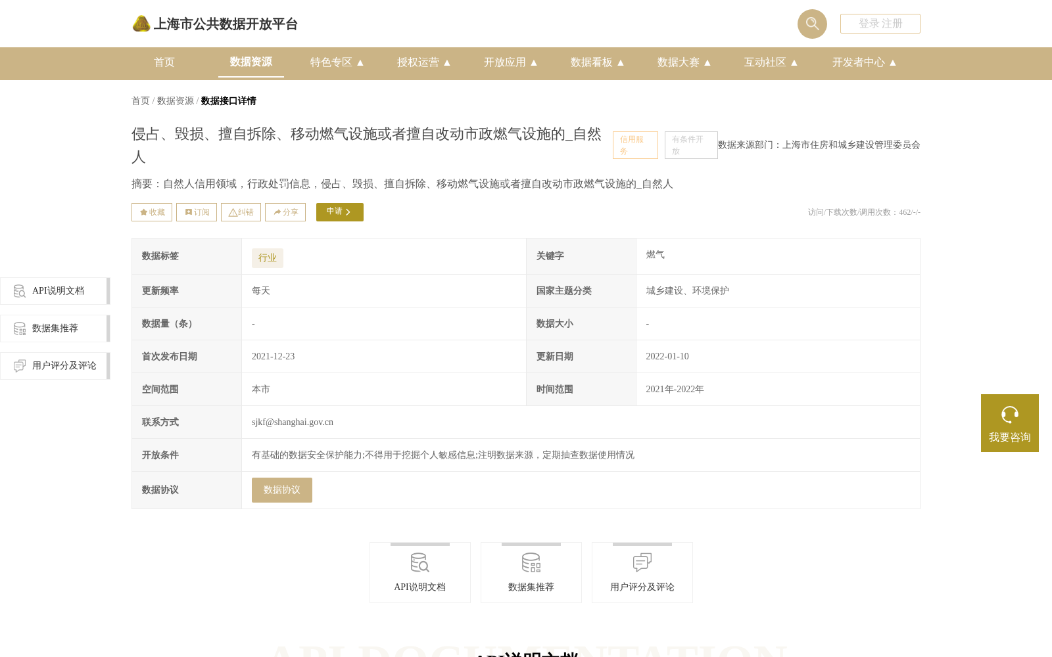Click the update date 2022-01-10
Image resolution: width=1052 pixels, height=657 pixels.
(x=667, y=357)
